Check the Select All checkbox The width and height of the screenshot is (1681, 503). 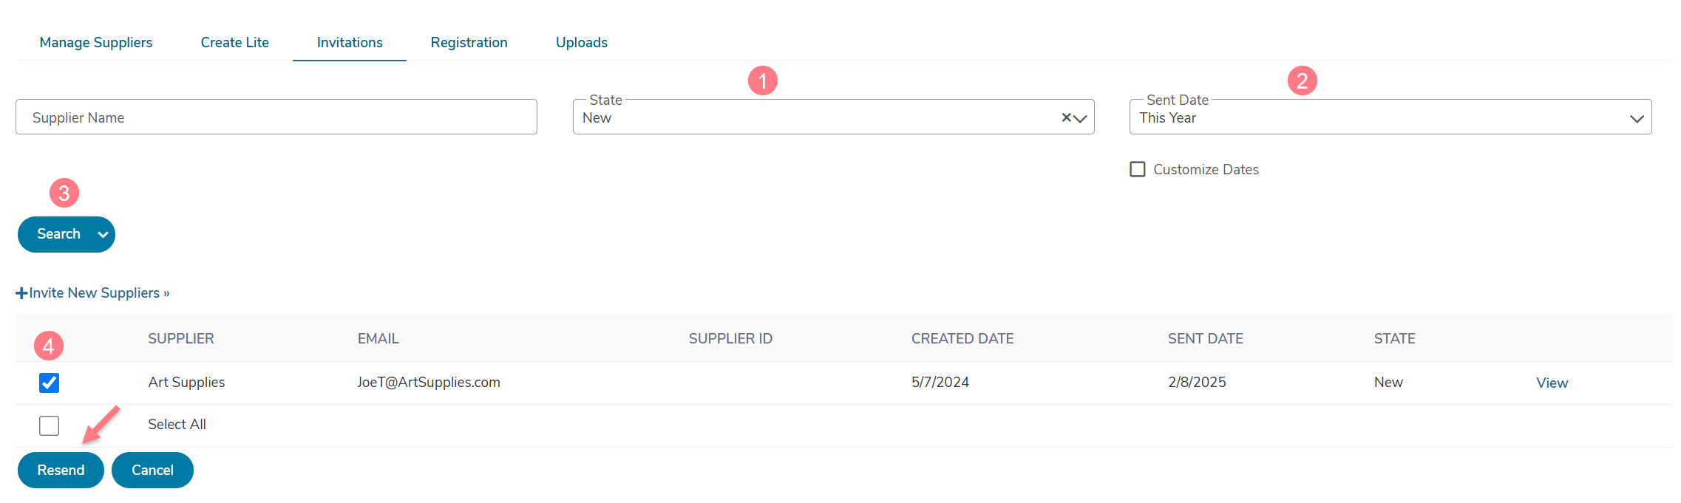[49, 425]
